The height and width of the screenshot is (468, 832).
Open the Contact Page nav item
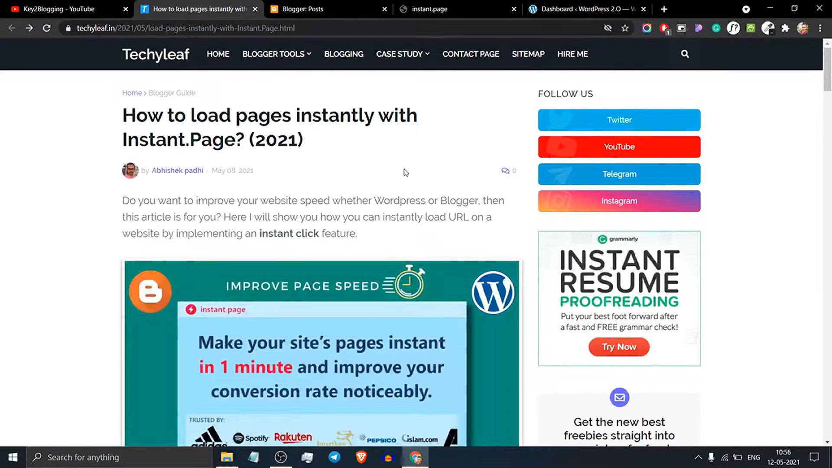coord(471,54)
